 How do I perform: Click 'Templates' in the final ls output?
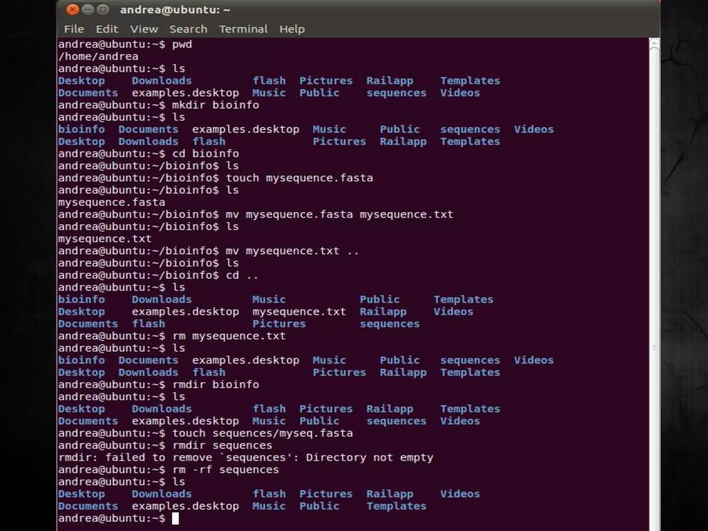pyautogui.click(x=396, y=506)
